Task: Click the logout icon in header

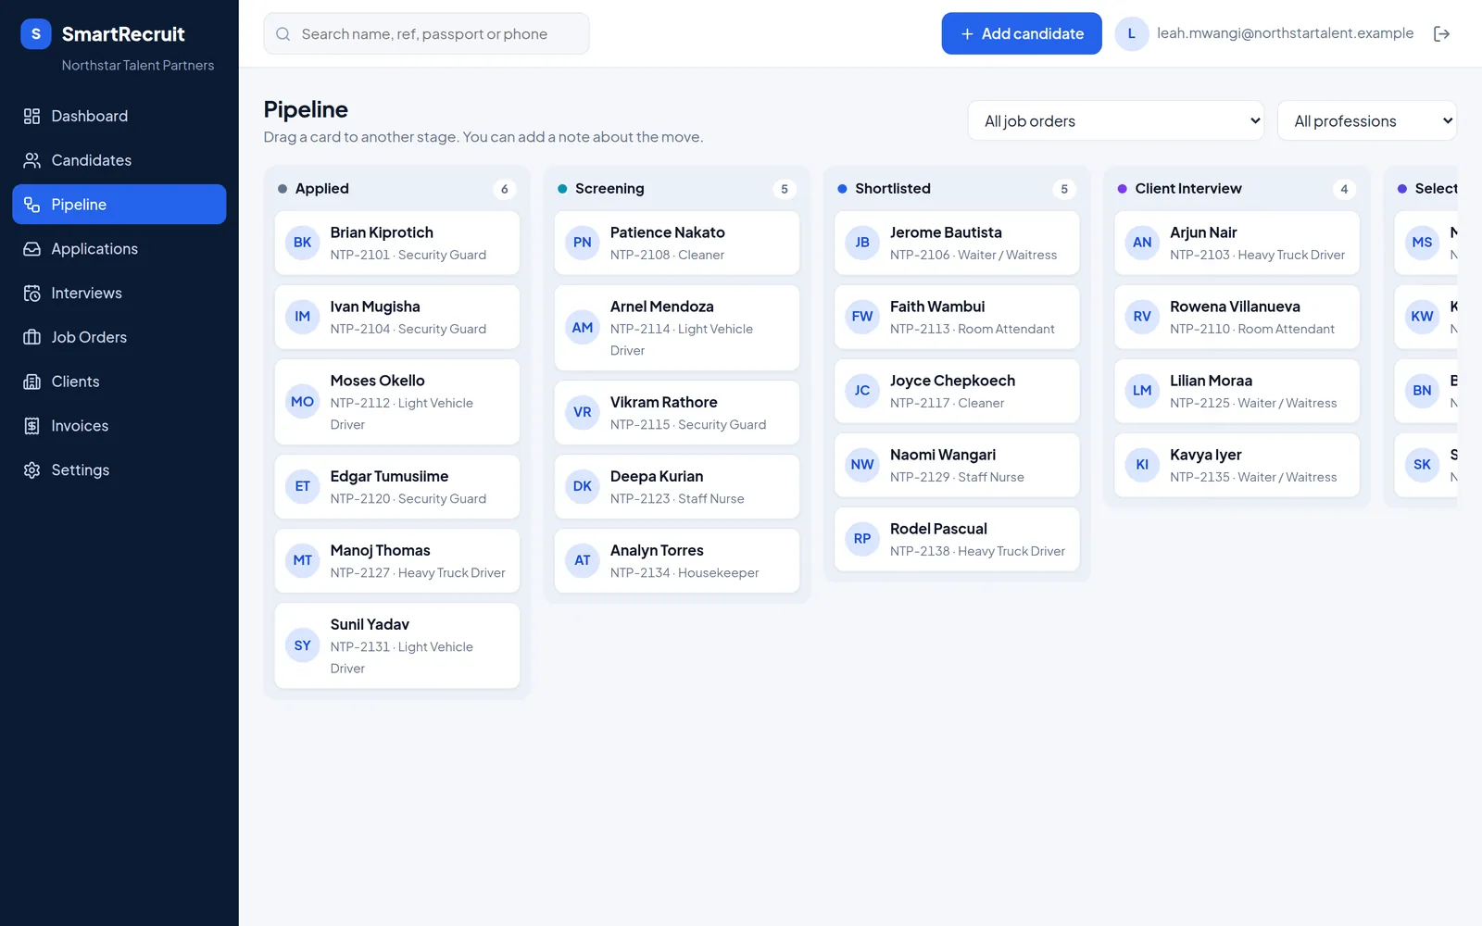Action: [x=1441, y=33]
